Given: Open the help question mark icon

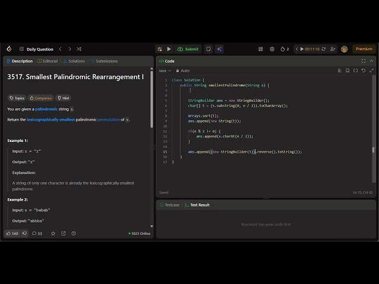Looking at the screenshot, I should coord(73,234).
